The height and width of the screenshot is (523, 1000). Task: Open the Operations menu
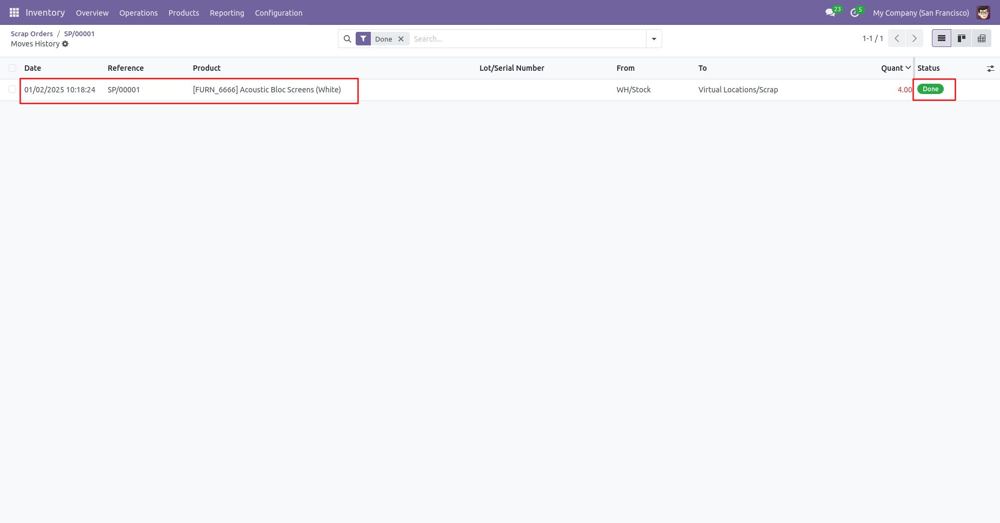[x=138, y=13]
